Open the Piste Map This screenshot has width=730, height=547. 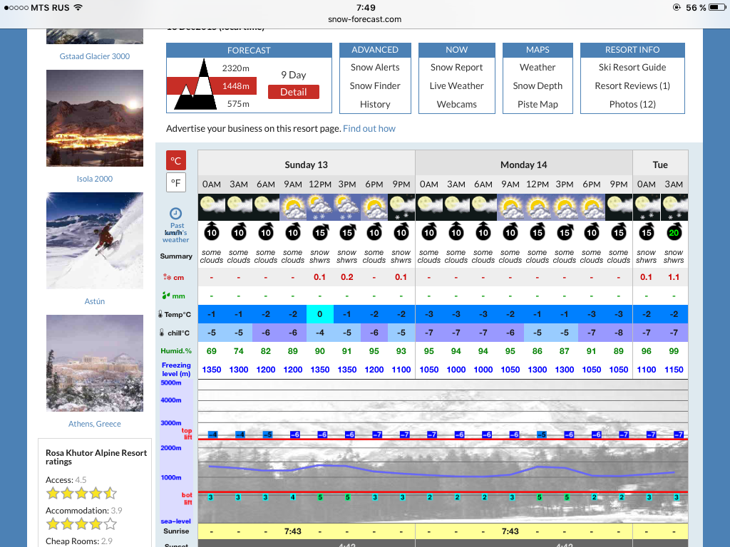pyautogui.click(x=538, y=104)
